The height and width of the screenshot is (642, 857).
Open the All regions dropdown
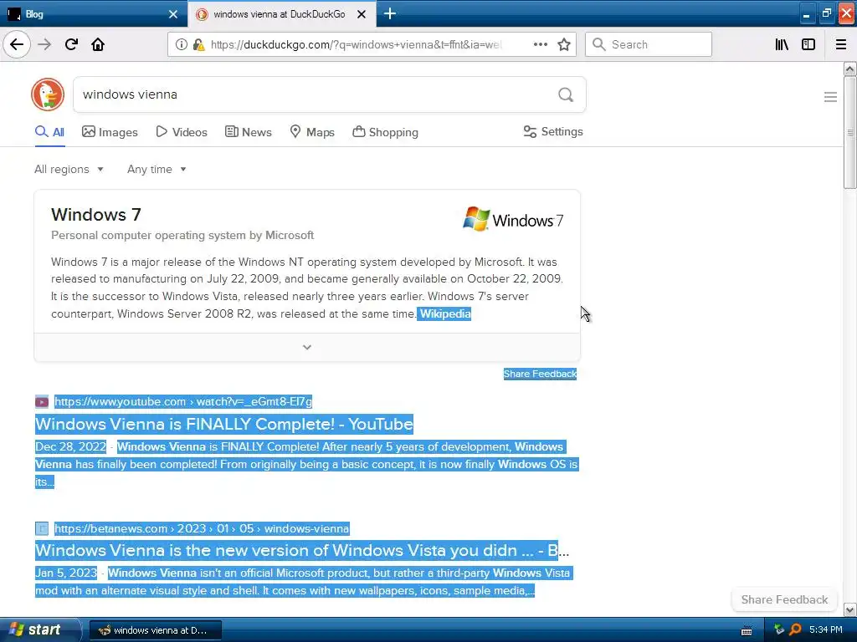(x=69, y=169)
